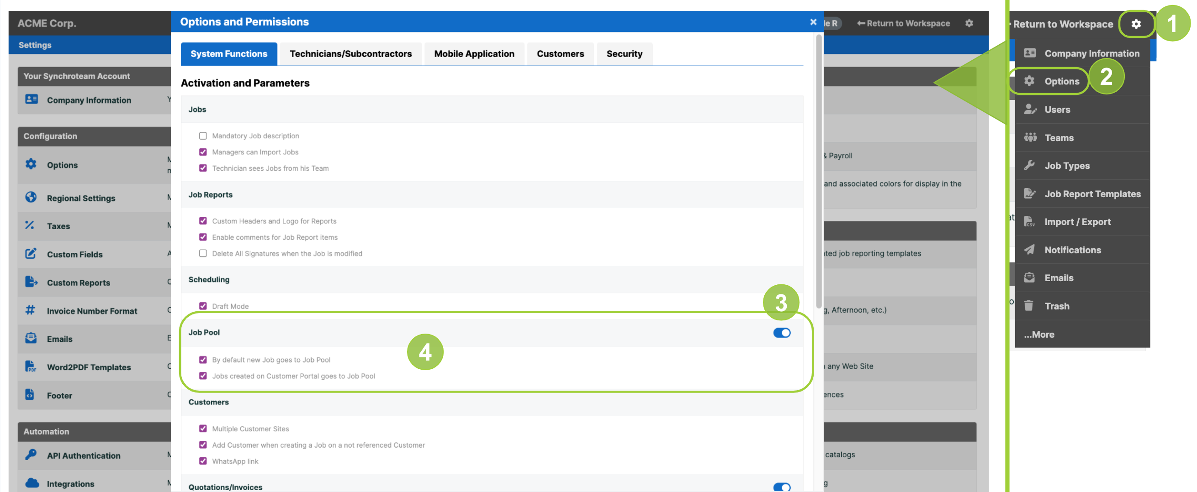
Task: Open the Security tab
Action: [x=624, y=54]
